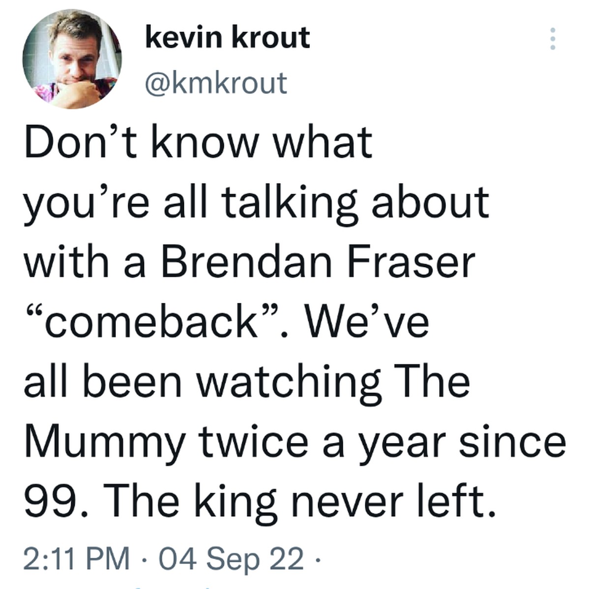
Task: Click the display name kevin krout
Action: coord(228,37)
